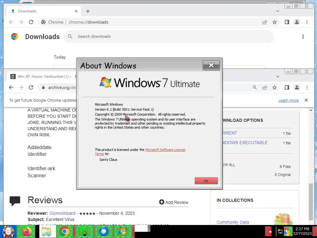Viewport: 317px width, 238px height.
Task: Select the Win XP. Horror. Destructive tab
Action: pos(41,77)
